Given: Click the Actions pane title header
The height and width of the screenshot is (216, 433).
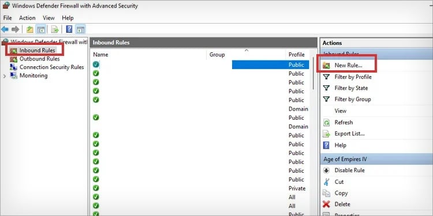Looking at the screenshot, I should tap(332, 43).
